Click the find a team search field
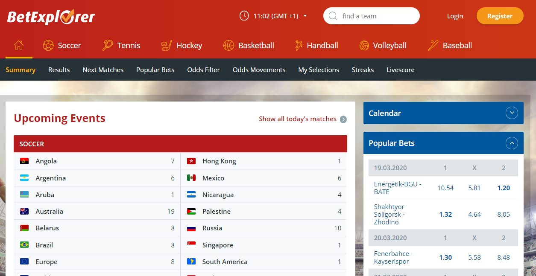This screenshot has width=536, height=276. click(x=372, y=16)
